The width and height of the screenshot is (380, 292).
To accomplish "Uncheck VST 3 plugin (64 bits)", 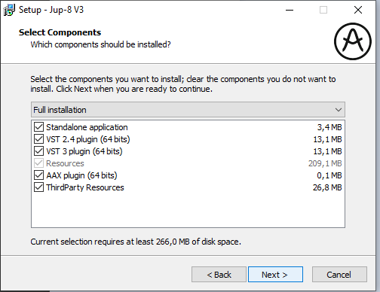I will click(38, 151).
